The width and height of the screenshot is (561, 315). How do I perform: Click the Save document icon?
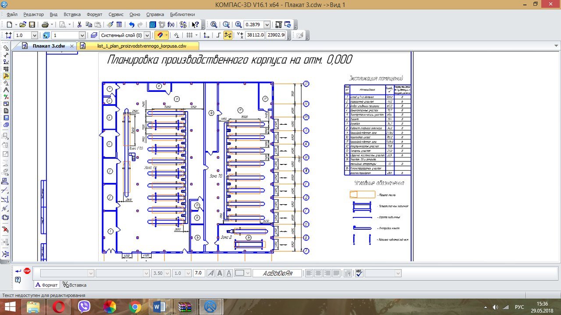[32, 25]
